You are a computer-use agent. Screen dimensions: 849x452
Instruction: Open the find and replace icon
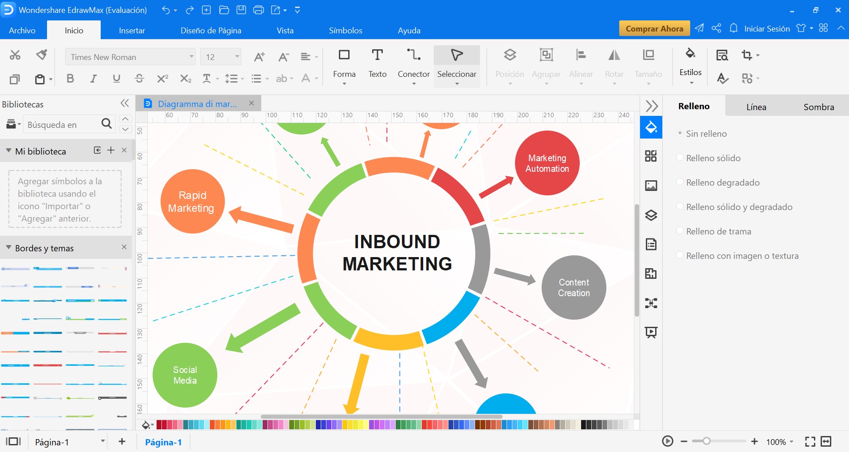point(722,55)
